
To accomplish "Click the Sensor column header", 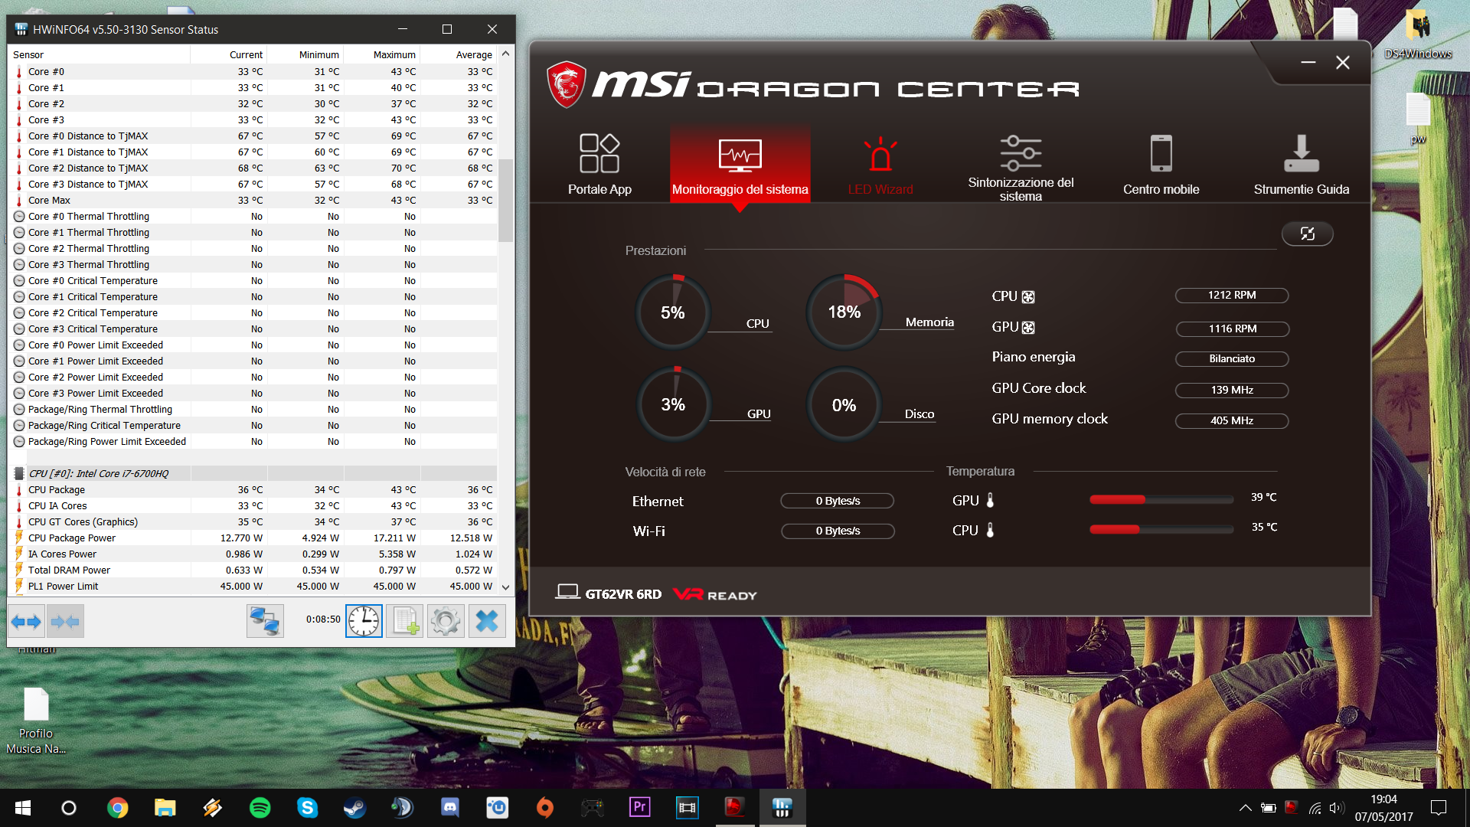I will point(99,54).
